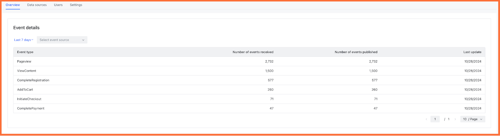The height and width of the screenshot is (136, 500).
Task: Select the CompleteRegistration event row
Action: (249, 80)
